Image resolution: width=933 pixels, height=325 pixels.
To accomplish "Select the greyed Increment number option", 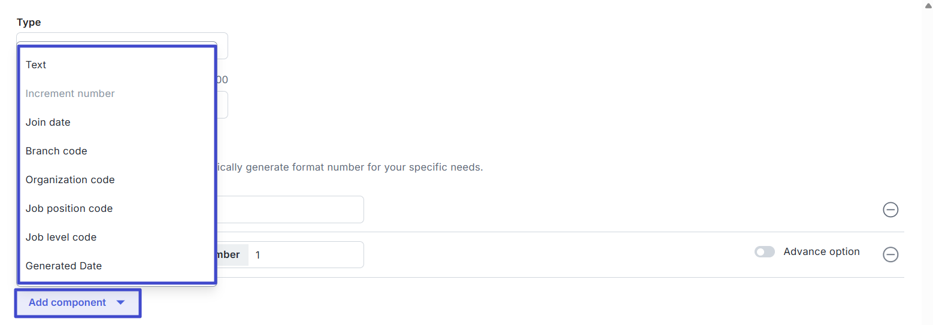I will coord(70,93).
